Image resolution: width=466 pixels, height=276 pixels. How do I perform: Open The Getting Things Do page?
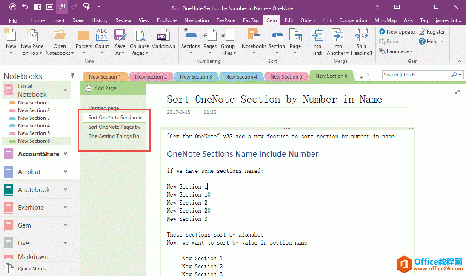coord(114,136)
